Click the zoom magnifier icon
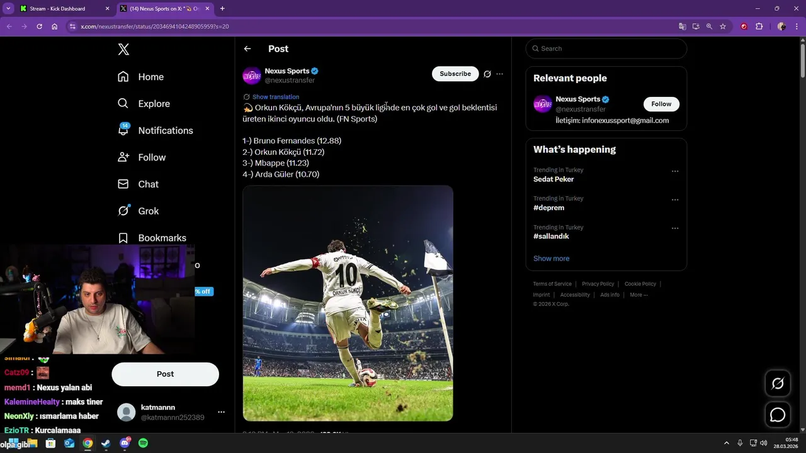The height and width of the screenshot is (453, 806). [x=709, y=26]
